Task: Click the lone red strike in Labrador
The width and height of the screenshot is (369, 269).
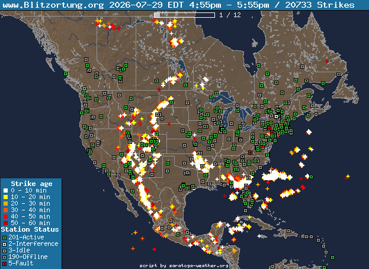Action: click(327, 62)
